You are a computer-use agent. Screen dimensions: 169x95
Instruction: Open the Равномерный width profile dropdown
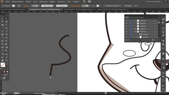click(x=54, y=6)
